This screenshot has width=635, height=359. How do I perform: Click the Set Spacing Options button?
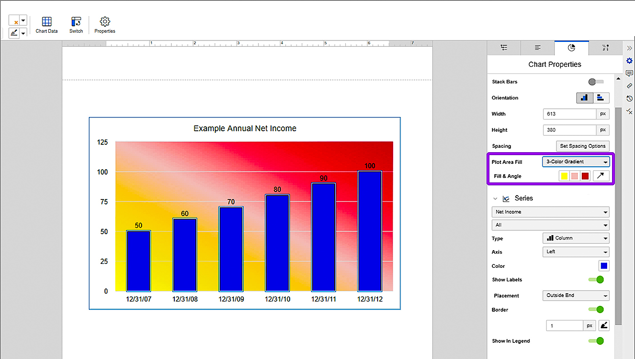[583, 146]
